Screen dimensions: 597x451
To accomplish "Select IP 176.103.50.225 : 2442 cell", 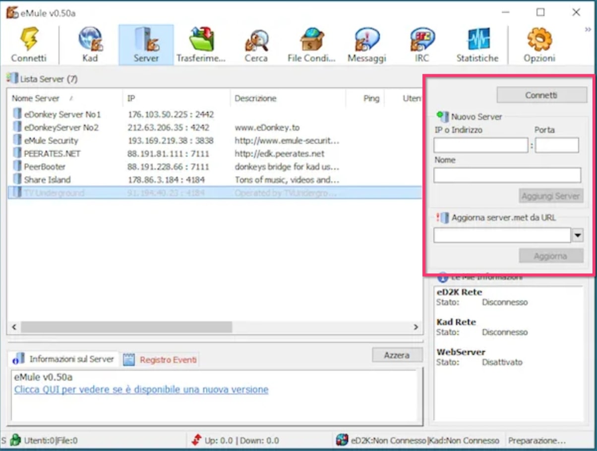I will (171, 114).
